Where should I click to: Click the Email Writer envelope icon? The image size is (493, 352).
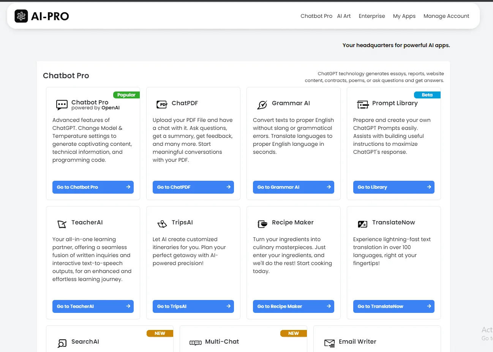(329, 343)
